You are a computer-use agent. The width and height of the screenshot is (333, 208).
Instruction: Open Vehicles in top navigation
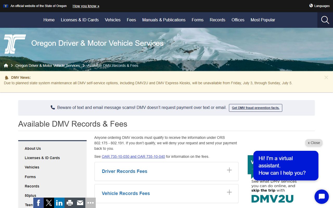point(113,20)
